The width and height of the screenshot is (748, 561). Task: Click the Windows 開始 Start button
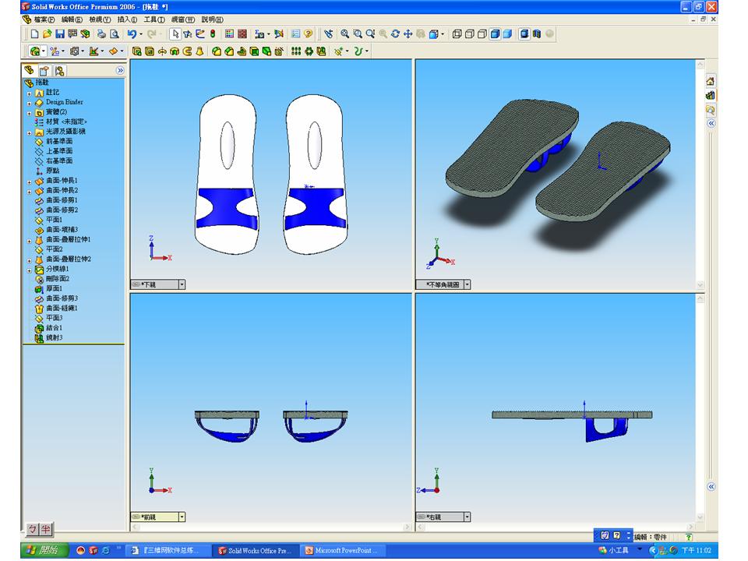click(45, 550)
